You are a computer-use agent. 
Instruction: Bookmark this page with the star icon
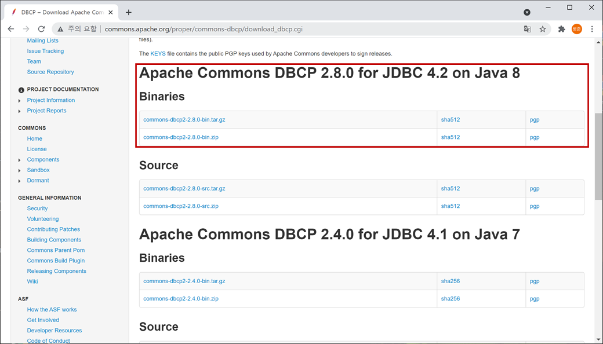543,29
